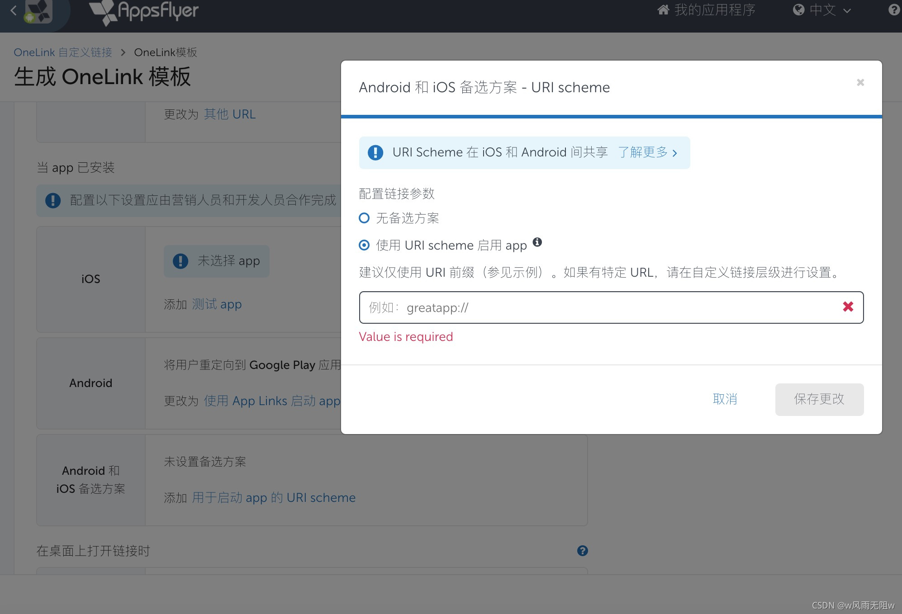This screenshot has width=902, height=614.
Task: Click the Android row label
Action: [91, 383]
